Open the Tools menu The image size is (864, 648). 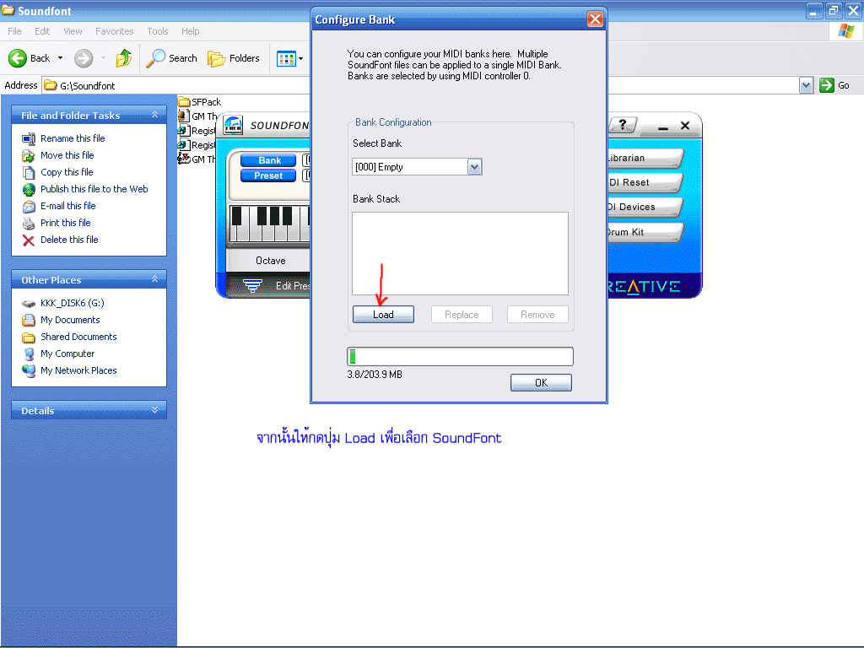click(158, 31)
